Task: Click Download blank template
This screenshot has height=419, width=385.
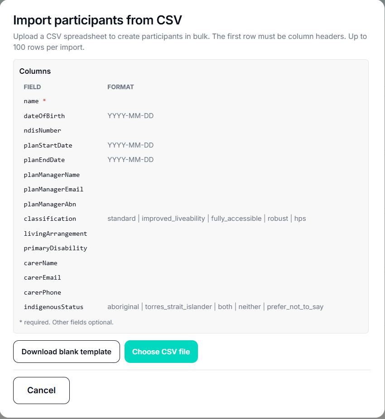Action: (66, 352)
